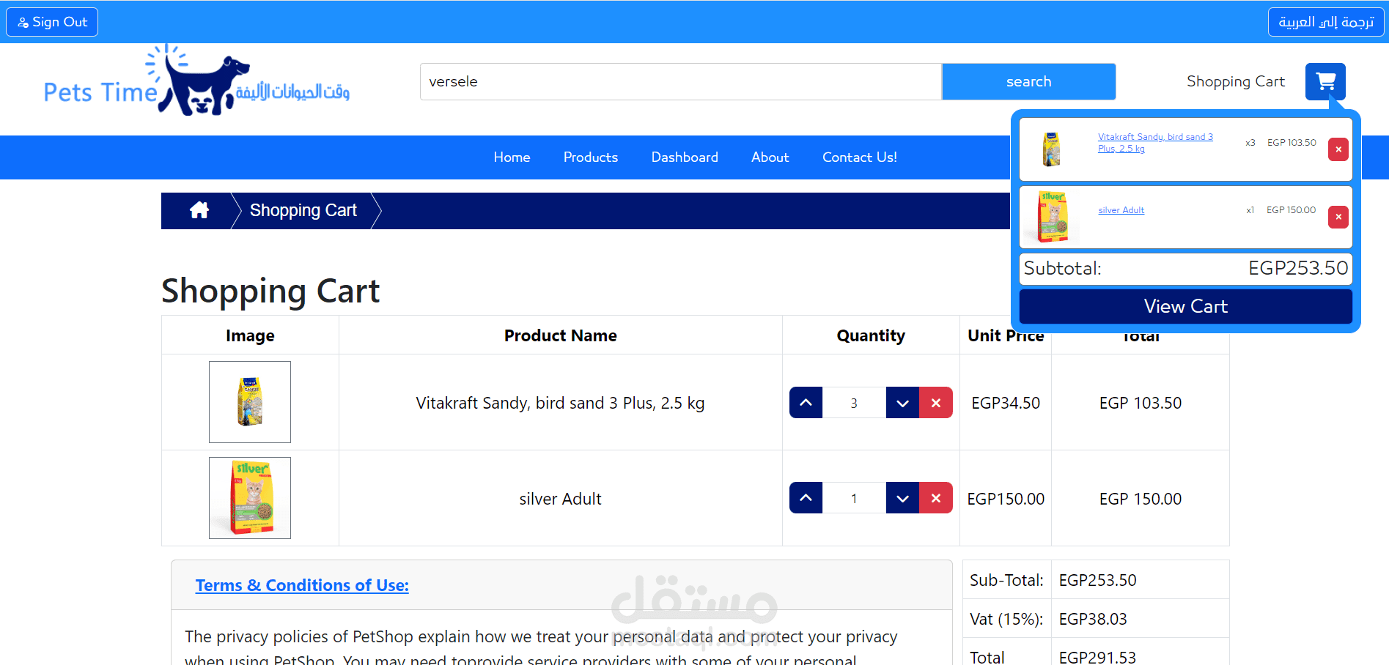Decrease quantity of Vitakraft Sandy with down arrow
This screenshot has width=1389, height=665.
click(x=902, y=403)
